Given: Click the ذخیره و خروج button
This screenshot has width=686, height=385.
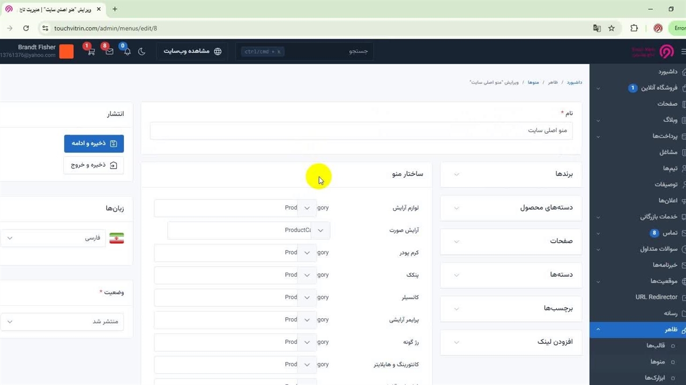Looking at the screenshot, I should [94, 165].
